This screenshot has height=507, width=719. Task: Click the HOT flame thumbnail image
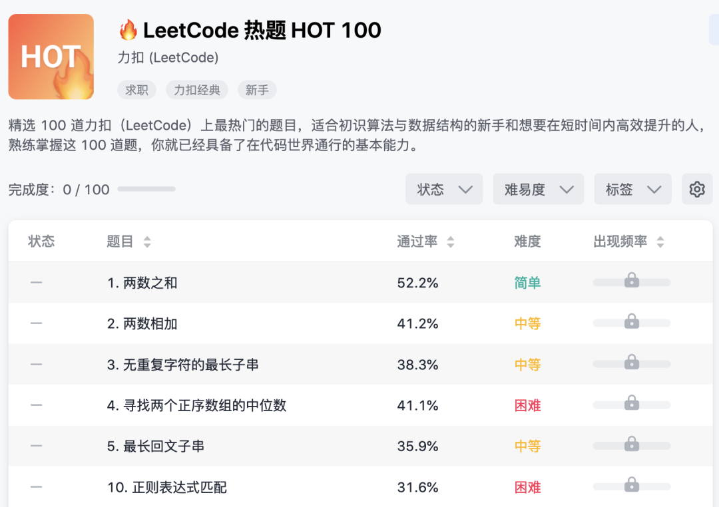(x=51, y=57)
